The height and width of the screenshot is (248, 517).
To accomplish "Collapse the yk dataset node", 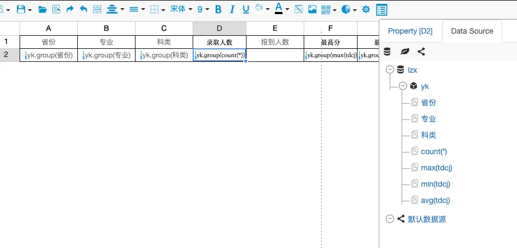I will tap(403, 86).
